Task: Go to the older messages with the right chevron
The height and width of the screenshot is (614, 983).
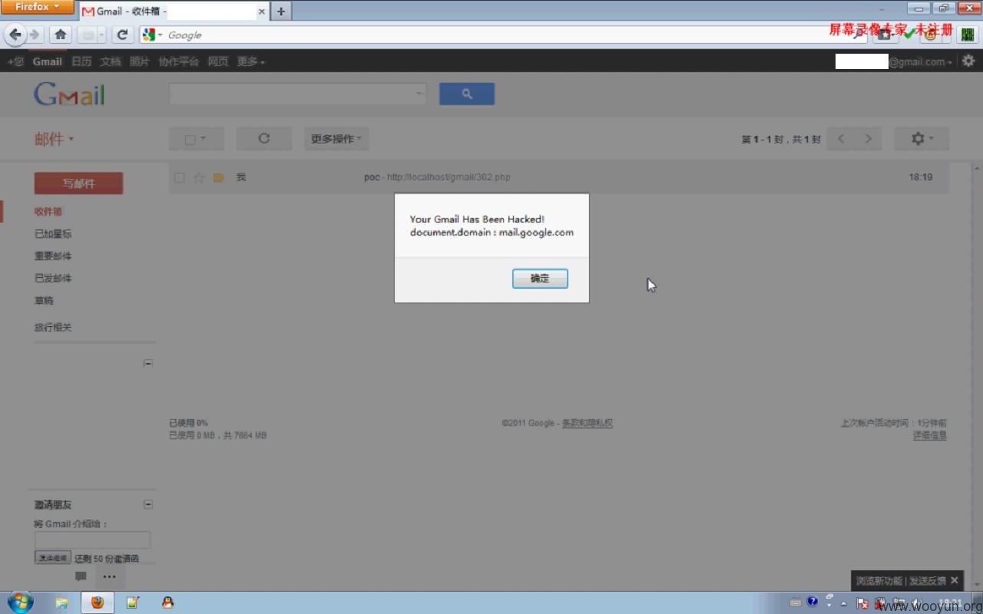Action: pyautogui.click(x=869, y=138)
